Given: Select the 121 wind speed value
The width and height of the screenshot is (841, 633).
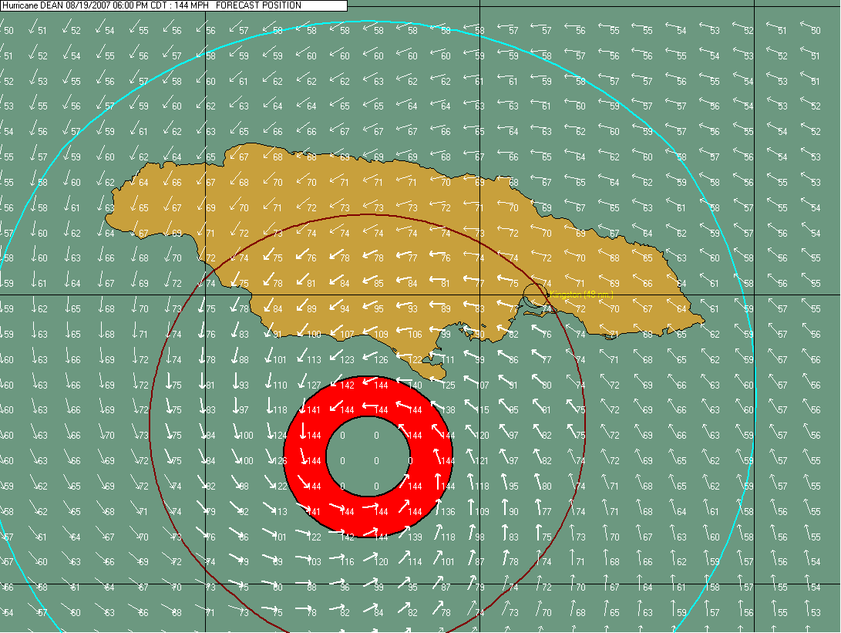Looking at the screenshot, I should (x=482, y=461).
